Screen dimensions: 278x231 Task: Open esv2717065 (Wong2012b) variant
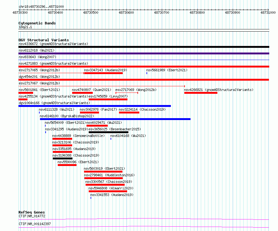tap(39, 70)
